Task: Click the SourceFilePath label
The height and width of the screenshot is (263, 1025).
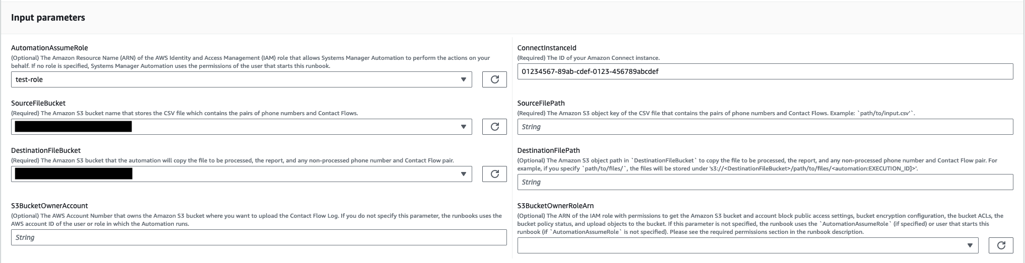Action: click(x=541, y=103)
